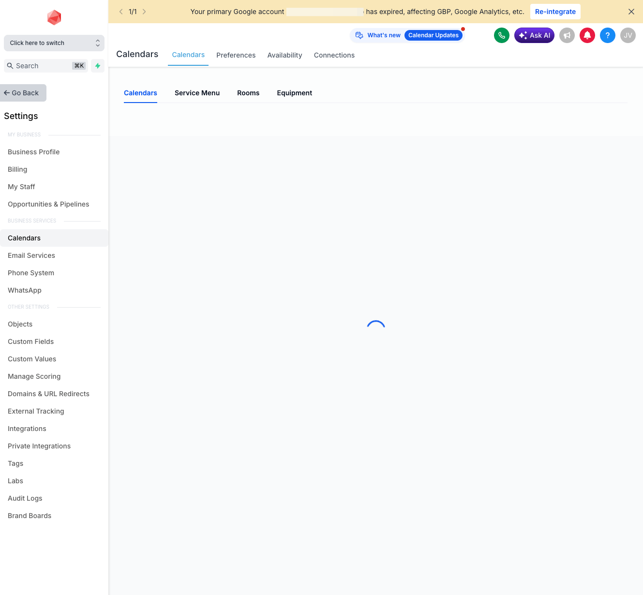Open Objects settings
Image resolution: width=643 pixels, height=595 pixels.
point(54,324)
